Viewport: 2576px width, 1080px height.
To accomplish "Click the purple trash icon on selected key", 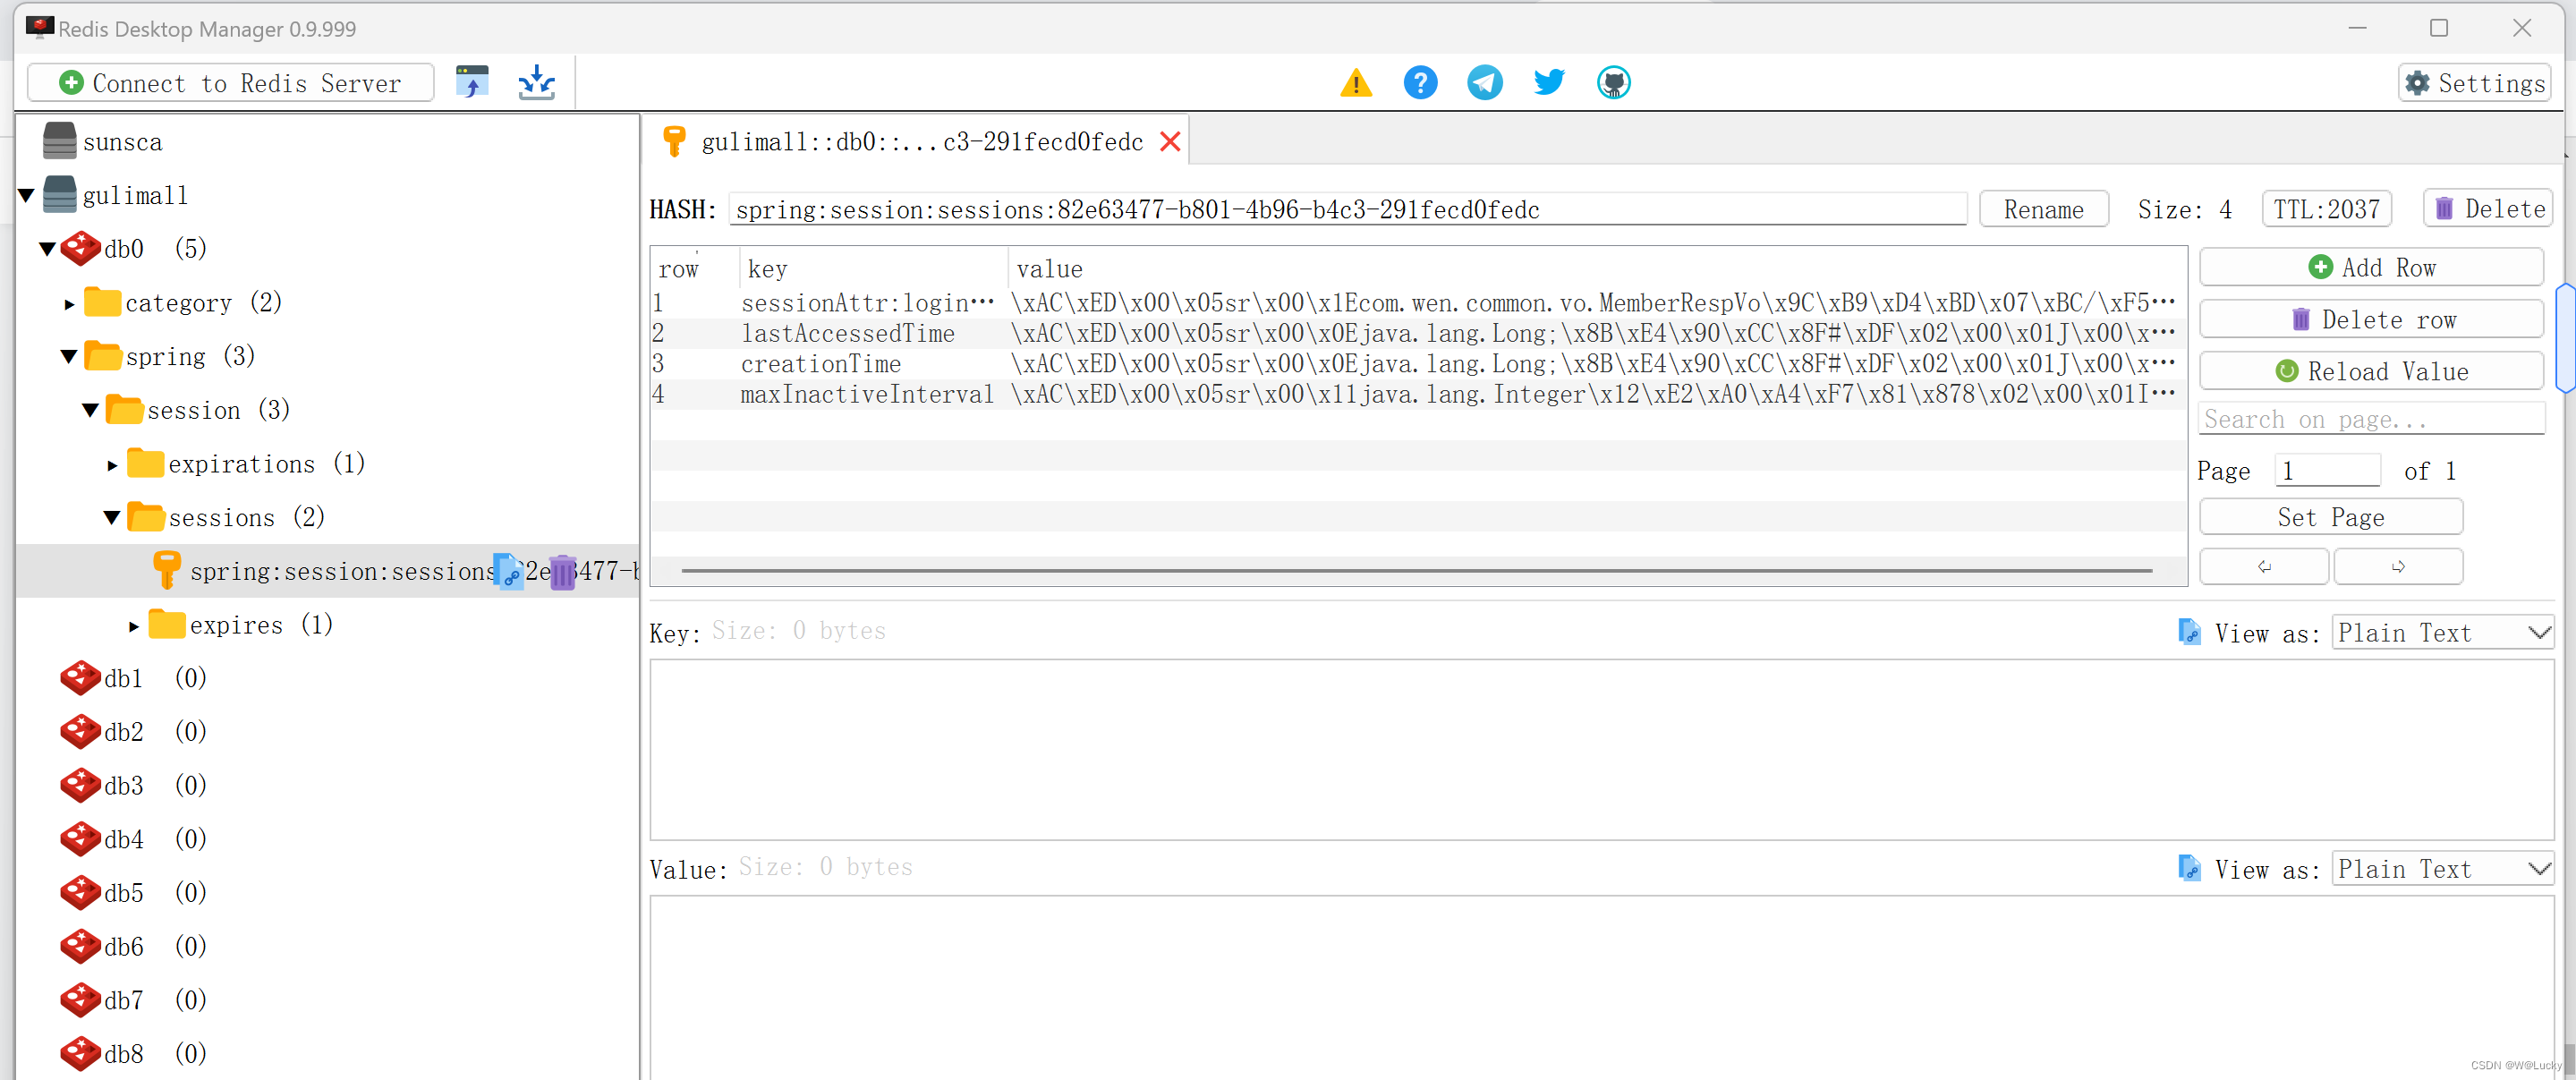I will 563,572.
